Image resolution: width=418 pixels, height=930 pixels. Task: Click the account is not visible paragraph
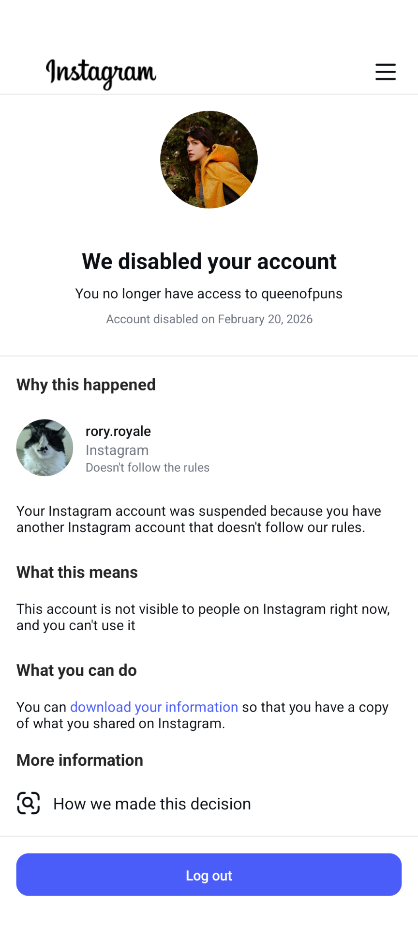coord(203,617)
